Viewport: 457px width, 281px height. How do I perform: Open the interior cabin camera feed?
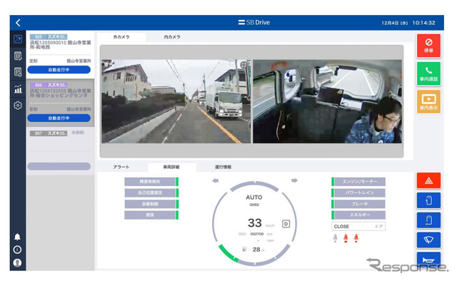coord(327,101)
